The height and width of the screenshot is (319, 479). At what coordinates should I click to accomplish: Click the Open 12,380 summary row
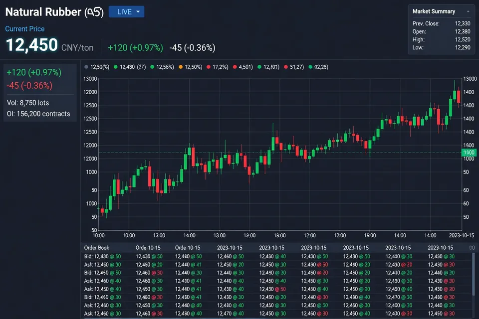(x=441, y=31)
